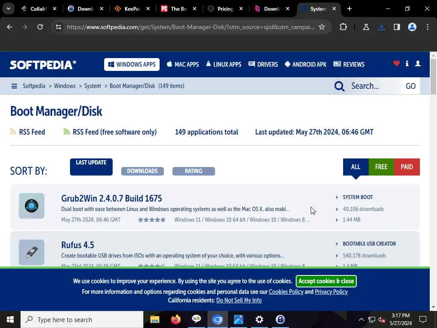Bookmark this page with the star icon
The height and width of the screenshot is (328, 437).
click(322, 27)
